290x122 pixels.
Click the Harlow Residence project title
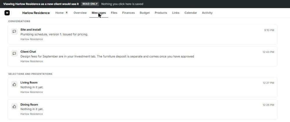click(x=36, y=13)
